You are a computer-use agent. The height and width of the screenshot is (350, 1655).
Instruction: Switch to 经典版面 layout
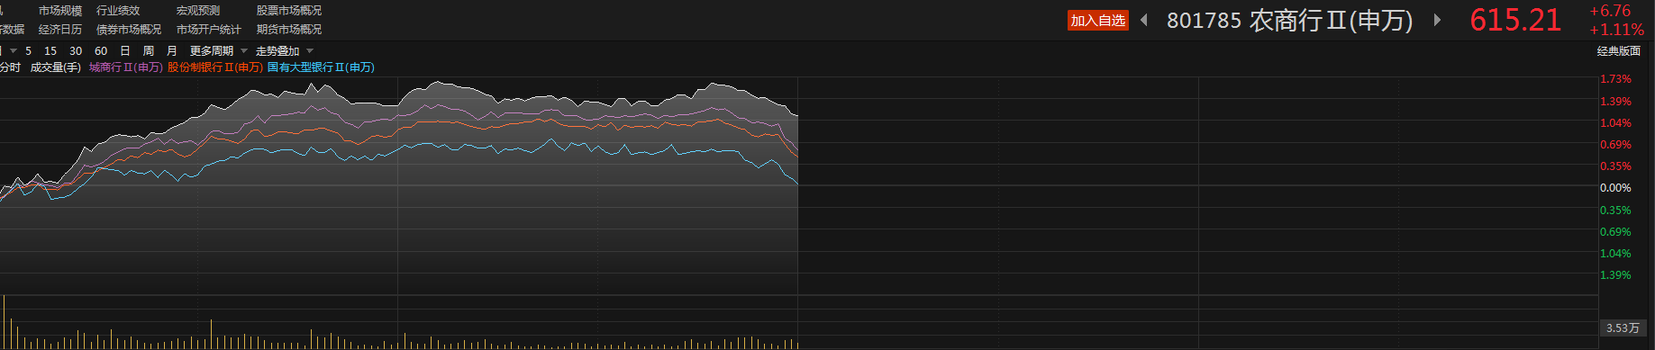tap(1619, 51)
